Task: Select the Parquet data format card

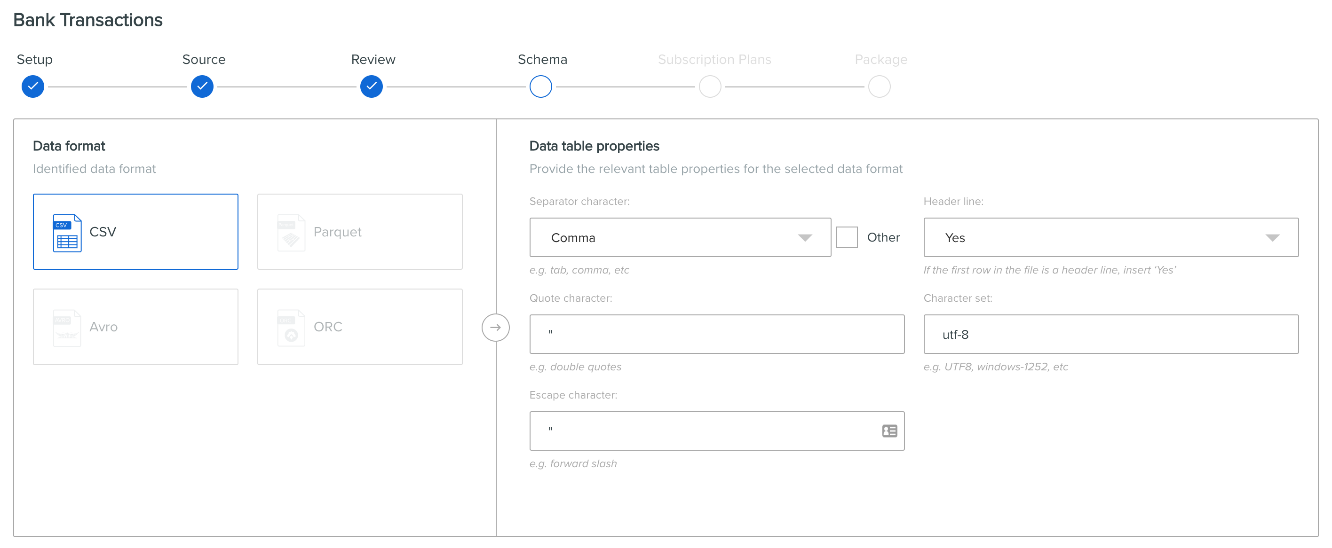Action: (360, 232)
